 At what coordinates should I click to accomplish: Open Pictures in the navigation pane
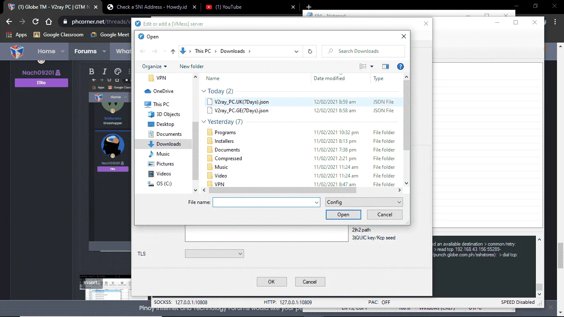click(161, 164)
